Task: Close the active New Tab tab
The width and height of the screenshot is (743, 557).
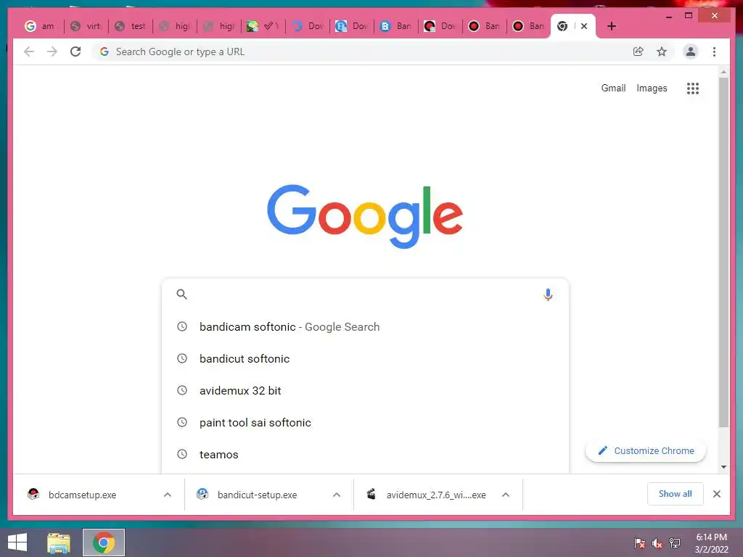Action: click(x=584, y=26)
